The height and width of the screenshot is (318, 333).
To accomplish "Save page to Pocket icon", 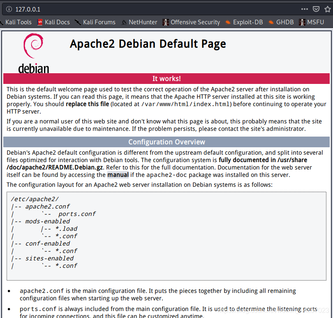I will (x=316, y=9).
